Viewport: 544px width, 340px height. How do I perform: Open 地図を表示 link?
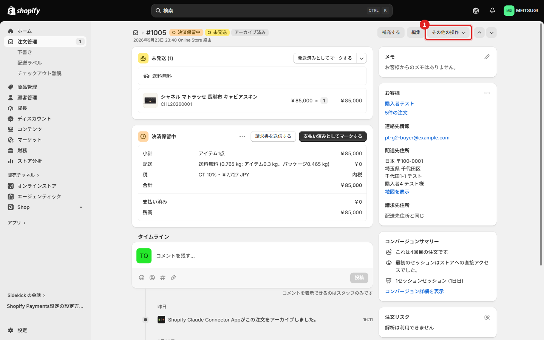coord(397,192)
